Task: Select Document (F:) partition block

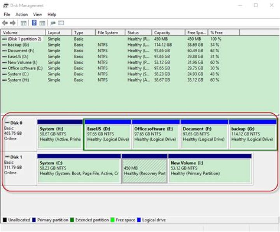Action: (x=204, y=135)
